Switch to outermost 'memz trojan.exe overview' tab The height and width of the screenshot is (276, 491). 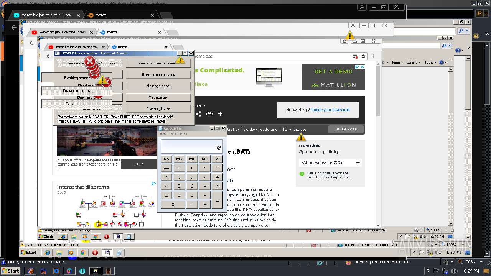(x=47, y=15)
